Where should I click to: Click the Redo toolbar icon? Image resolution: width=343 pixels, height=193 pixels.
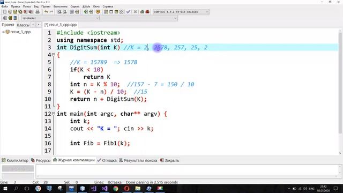51,12
